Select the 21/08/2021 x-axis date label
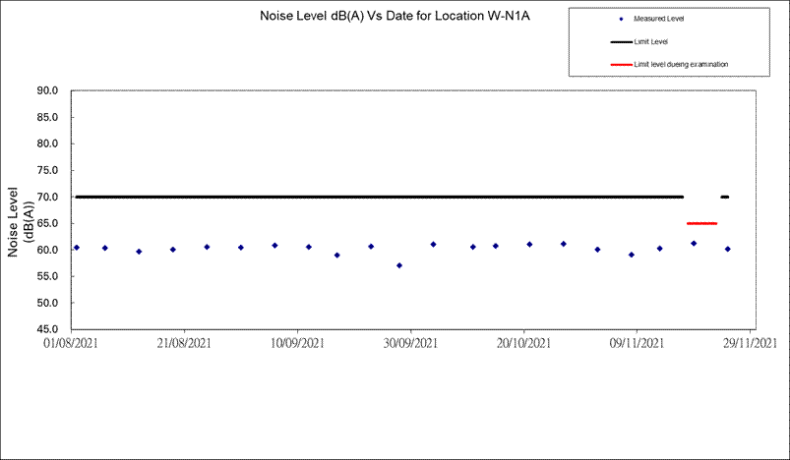 pos(184,343)
